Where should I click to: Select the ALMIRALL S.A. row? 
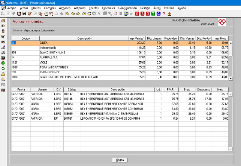coord(120,58)
